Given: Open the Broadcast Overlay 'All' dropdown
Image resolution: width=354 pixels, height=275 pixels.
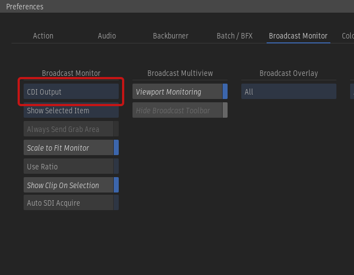Looking at the screenshot, I should tap(289, 92).
